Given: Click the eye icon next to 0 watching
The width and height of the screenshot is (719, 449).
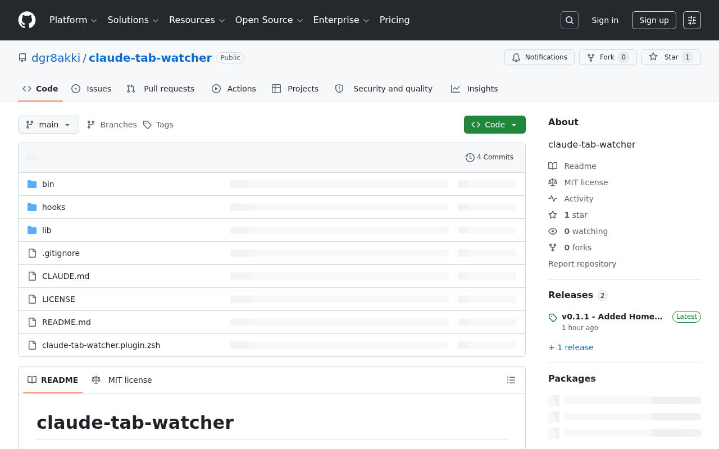Looking at the screenshot, I should click(x=553, y=231).
